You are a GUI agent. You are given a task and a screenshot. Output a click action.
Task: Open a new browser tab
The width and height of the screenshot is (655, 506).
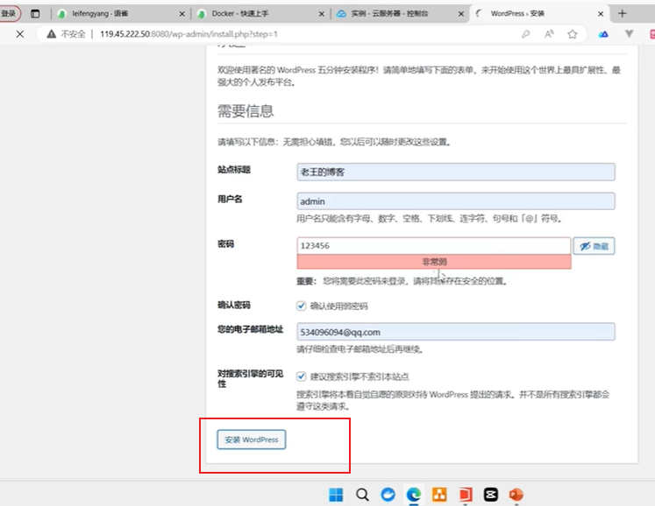(622, 13)
